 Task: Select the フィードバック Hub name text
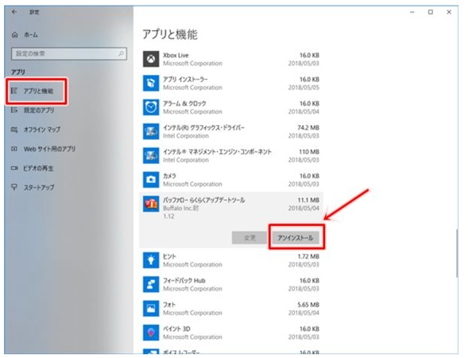[184, 281]
